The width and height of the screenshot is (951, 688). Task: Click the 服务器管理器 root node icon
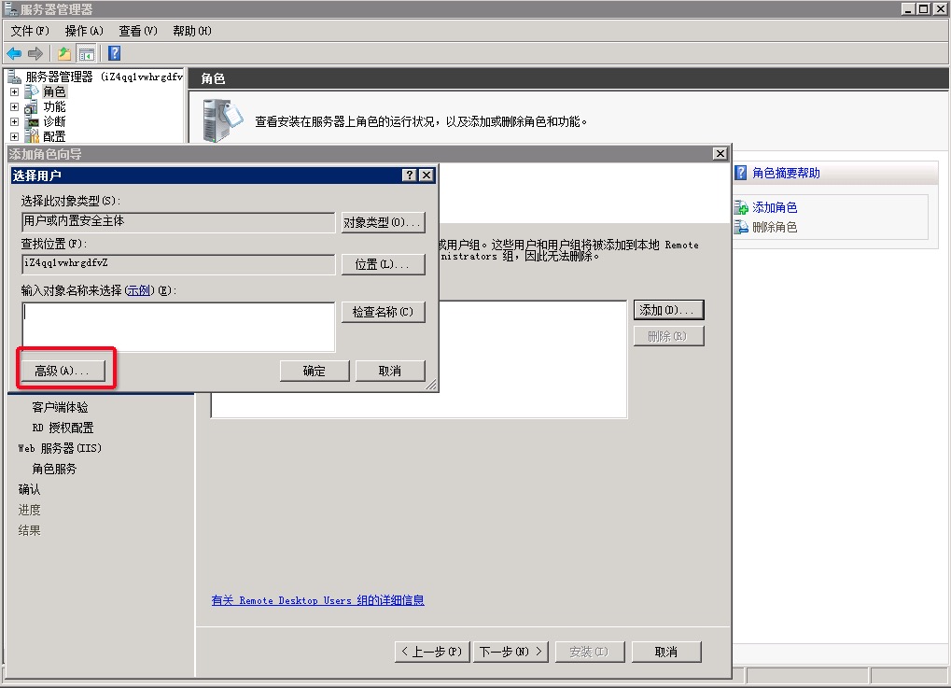[14, 77]
